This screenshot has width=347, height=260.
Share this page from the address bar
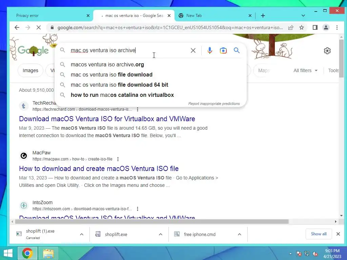(x=291, y=27)
